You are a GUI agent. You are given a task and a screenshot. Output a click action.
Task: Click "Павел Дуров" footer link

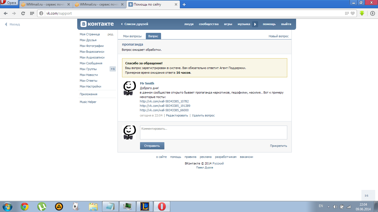(x=204, y=168)
